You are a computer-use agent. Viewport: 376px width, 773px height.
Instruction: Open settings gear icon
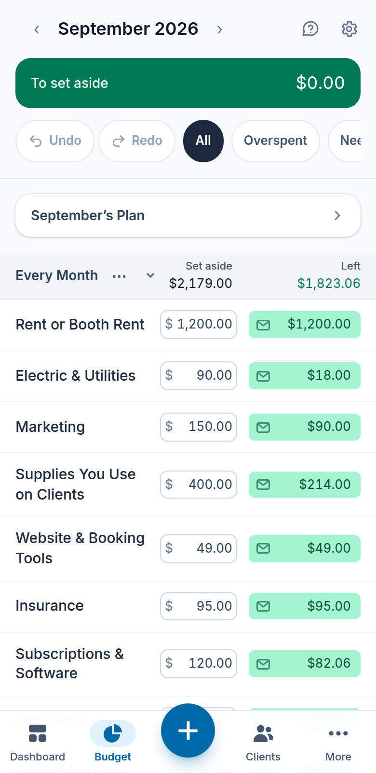coord(349,29)
